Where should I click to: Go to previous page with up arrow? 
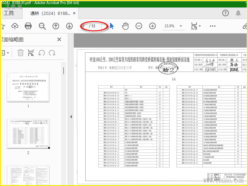click(56, 26)
